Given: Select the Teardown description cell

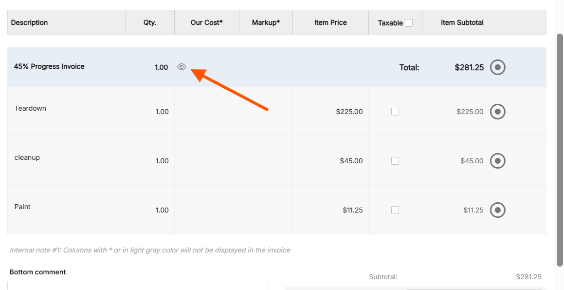Looking at the screenshot, I should coord(30,108).
